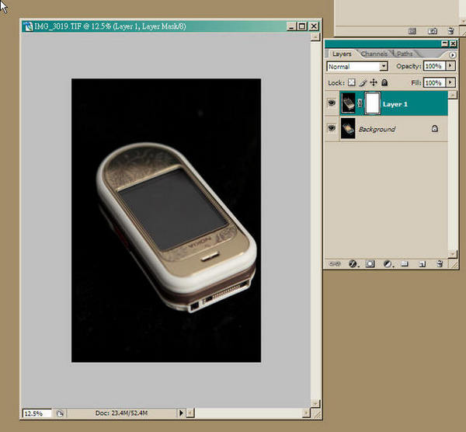Image resolution: width=466 pixels, height=432 pixels.
Task: Select the Layer 1 row by name
Action: (395, 104)
